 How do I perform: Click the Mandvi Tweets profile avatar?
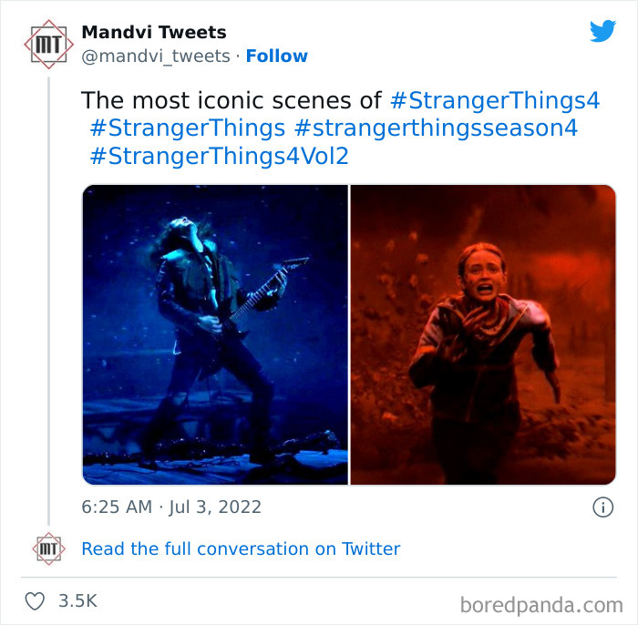click(49, 43)
